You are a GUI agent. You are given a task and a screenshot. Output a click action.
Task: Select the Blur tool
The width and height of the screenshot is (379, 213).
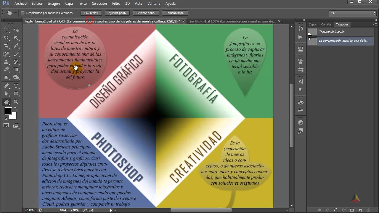pyautogui.click(x=6, y=77)
